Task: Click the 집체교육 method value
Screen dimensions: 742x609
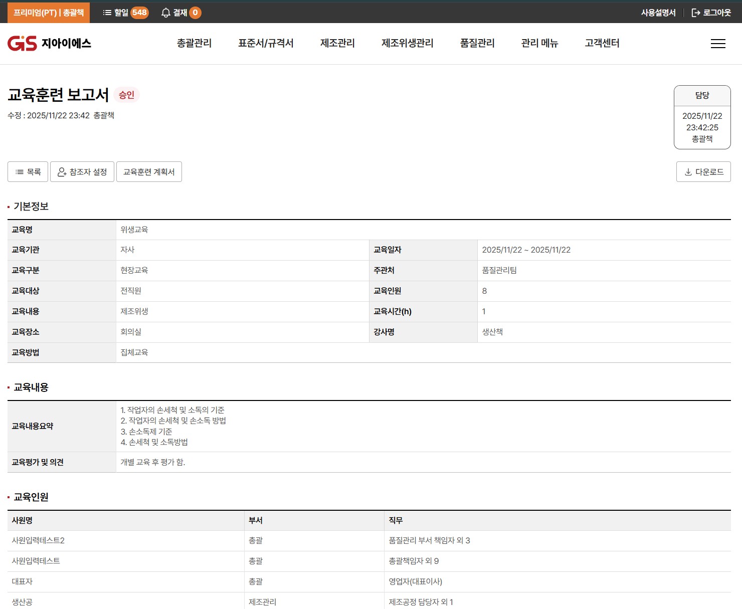Action: point(134,353)
